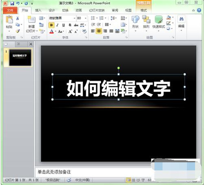Image resolution: width=204 pixels, height=185 pixels.
Task: Align text left
Action: click(x=93, y=31)
